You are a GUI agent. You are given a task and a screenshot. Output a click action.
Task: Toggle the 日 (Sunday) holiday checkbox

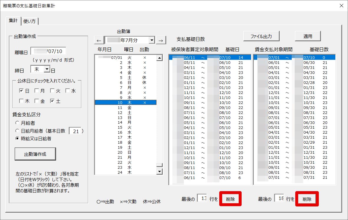pyautogui.click(x=21, y=91)
